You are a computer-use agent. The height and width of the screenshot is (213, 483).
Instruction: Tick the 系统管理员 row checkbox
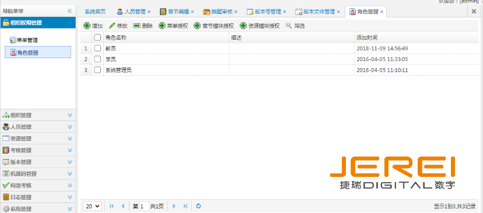click(97, 70)
